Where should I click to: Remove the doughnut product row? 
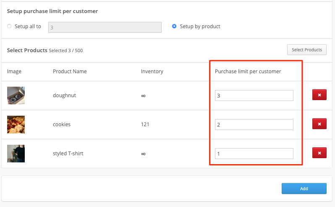tap(319, 95)
